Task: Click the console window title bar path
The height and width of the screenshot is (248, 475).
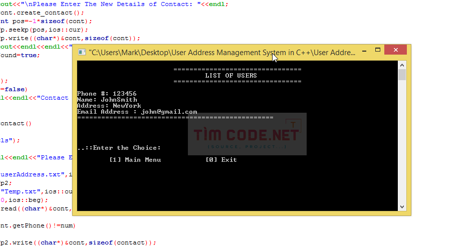Action: point(222,53)
